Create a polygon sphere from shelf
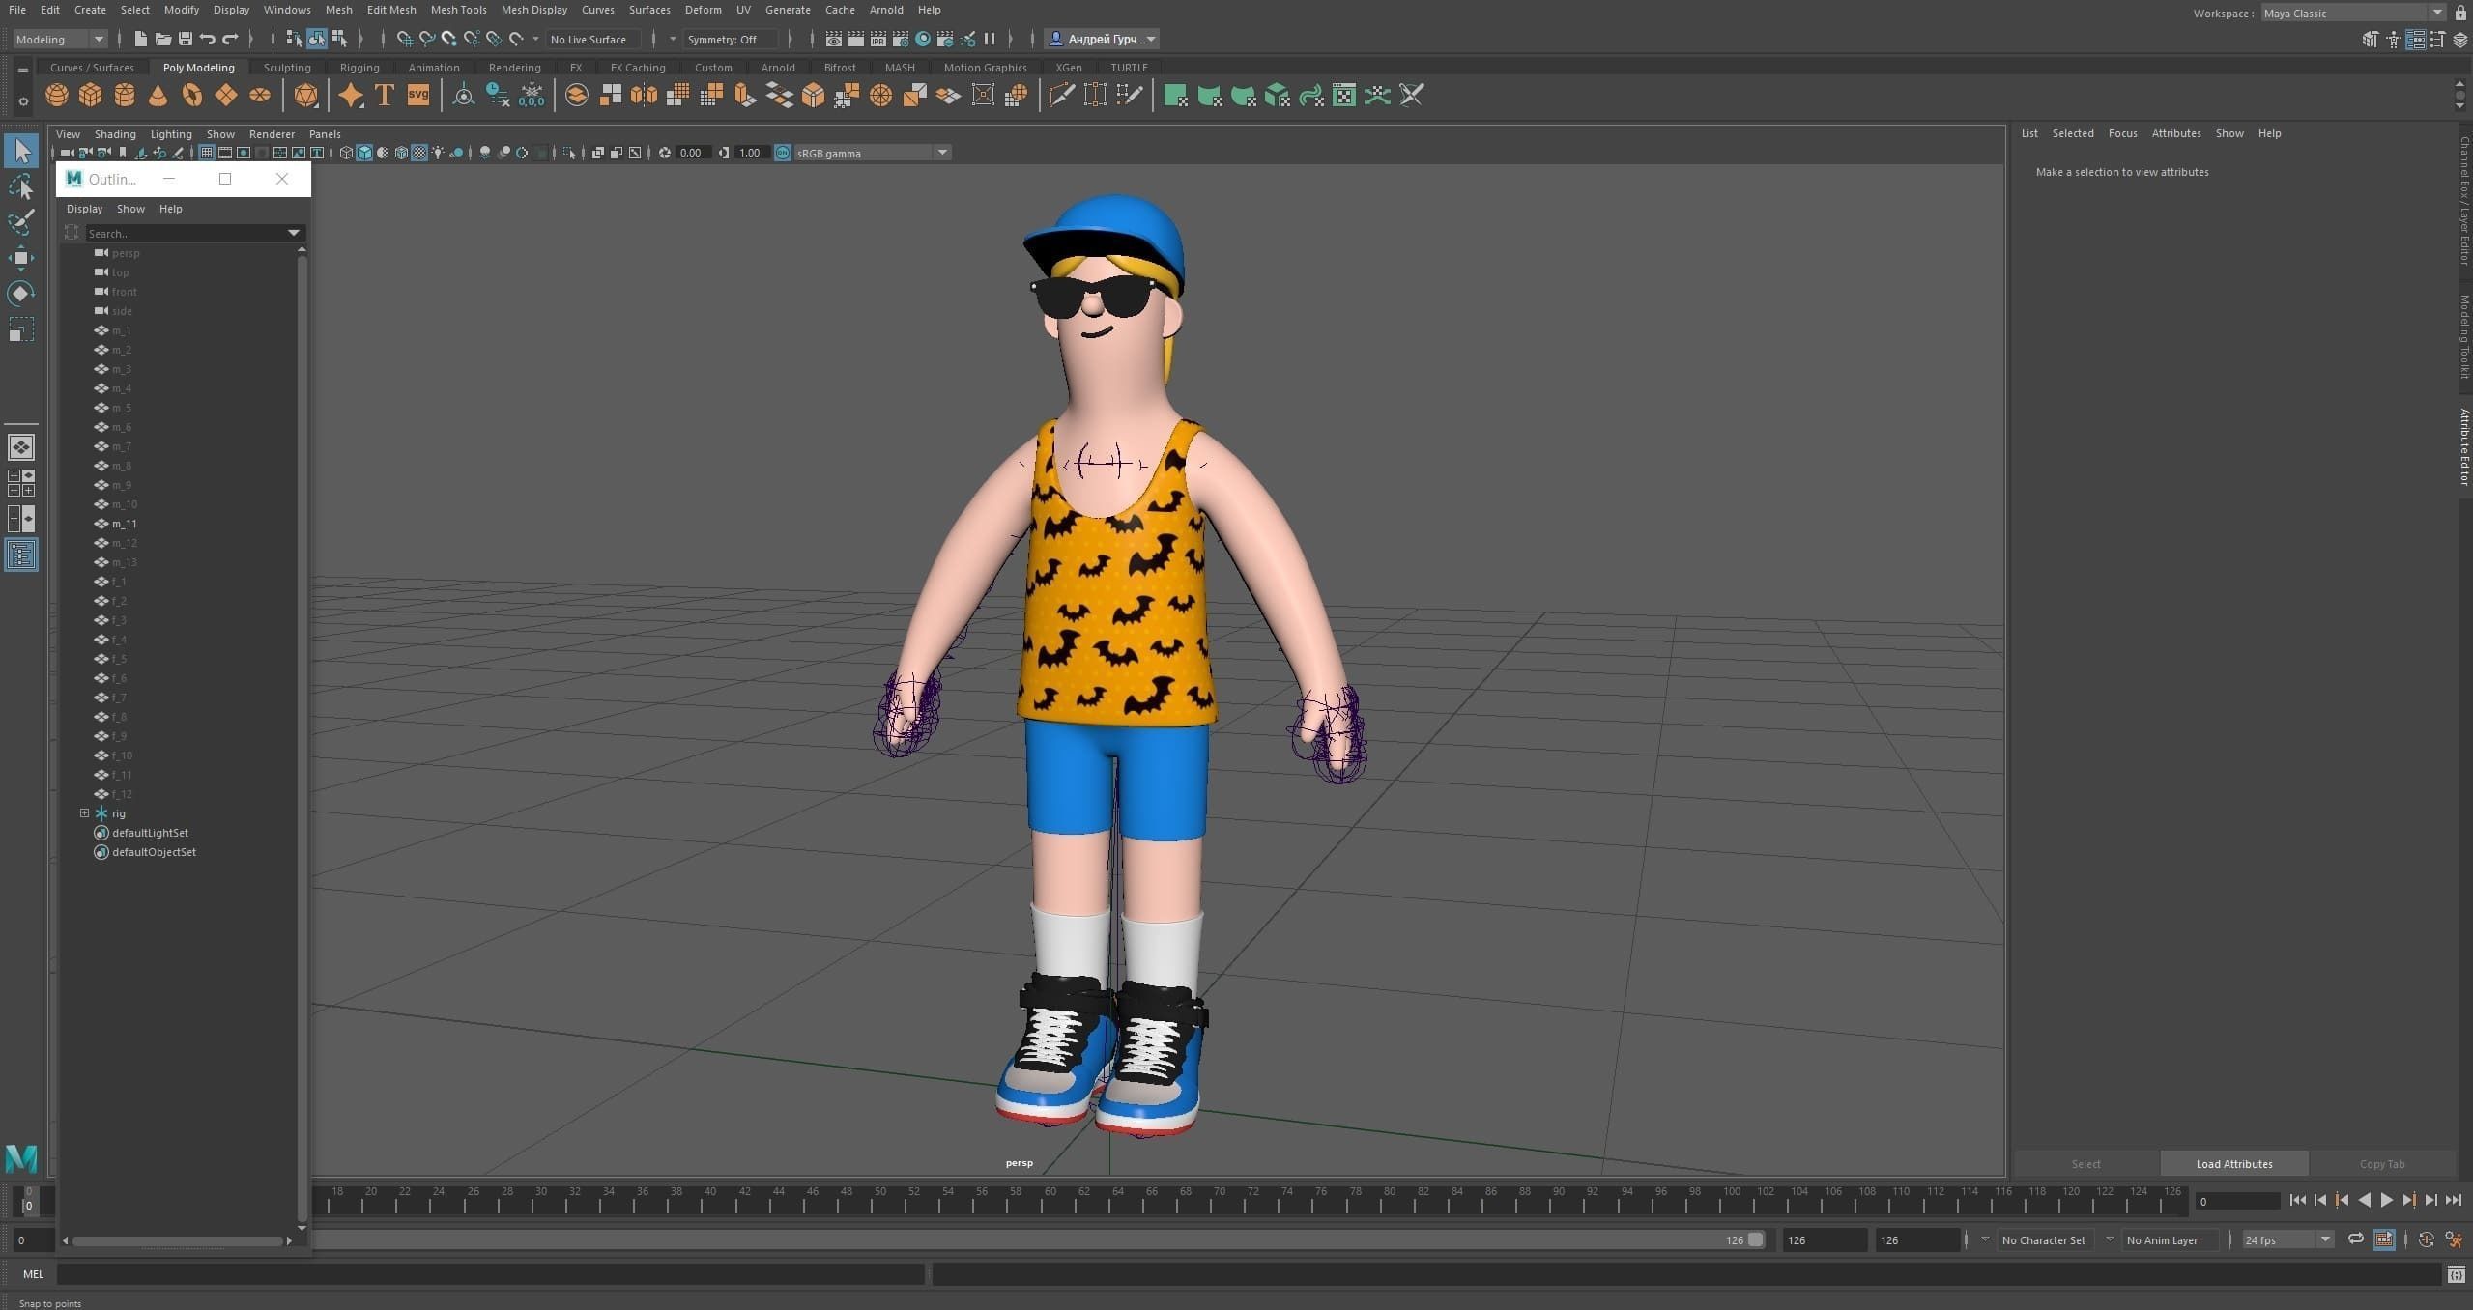Screen dimensions: 2473x1310 point(57,95)
